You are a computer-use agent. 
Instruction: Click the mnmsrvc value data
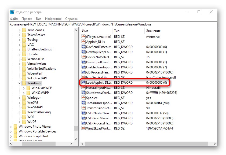(153, 37)
